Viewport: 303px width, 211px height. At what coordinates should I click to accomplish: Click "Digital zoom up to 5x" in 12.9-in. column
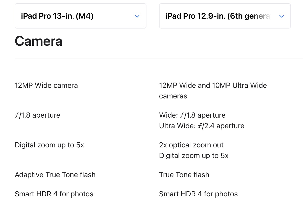coord(194,155)
